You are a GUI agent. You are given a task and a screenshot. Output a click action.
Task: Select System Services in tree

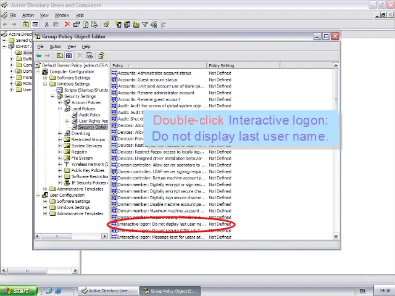tap(86, 146)
